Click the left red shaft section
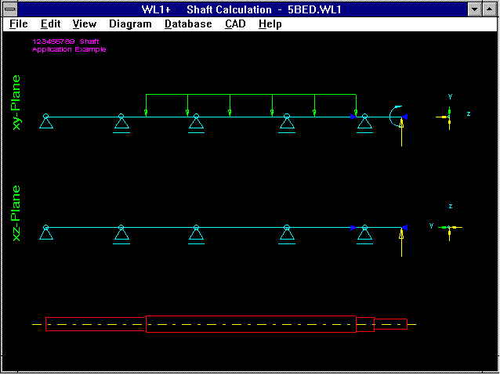This screenshot has width=500, height=375. coord(96,324)
